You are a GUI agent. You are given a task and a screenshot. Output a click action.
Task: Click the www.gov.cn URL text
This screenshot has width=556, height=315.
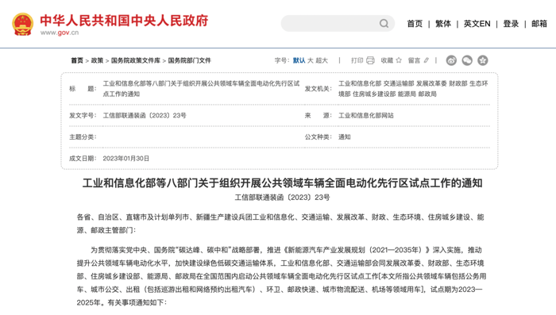[x=60, y=33]
